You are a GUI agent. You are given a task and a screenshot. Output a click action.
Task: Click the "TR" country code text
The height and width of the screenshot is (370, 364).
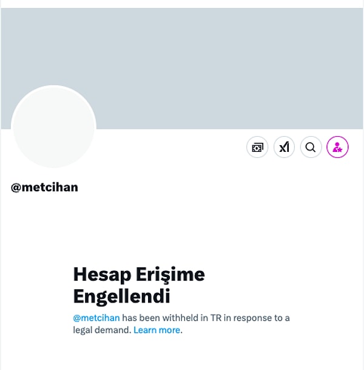pyautogui.click(x=216, y=318)
